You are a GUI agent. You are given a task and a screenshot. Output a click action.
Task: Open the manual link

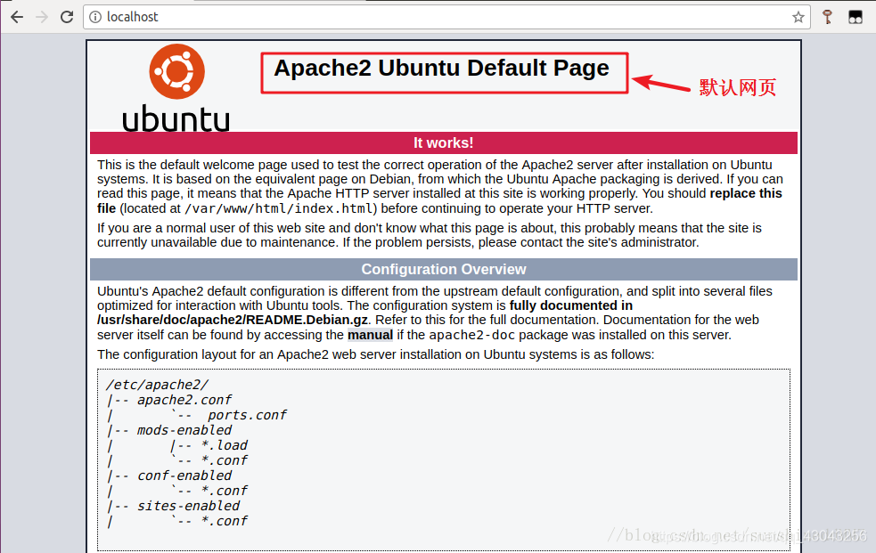(370, 335)
